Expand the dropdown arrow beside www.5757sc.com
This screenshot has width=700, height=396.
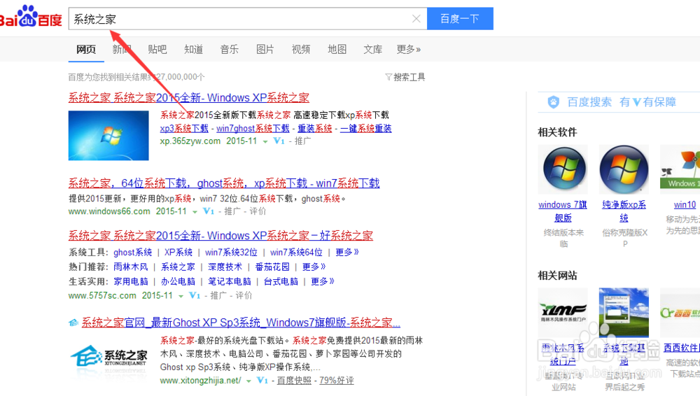click(x=181, y=297)
